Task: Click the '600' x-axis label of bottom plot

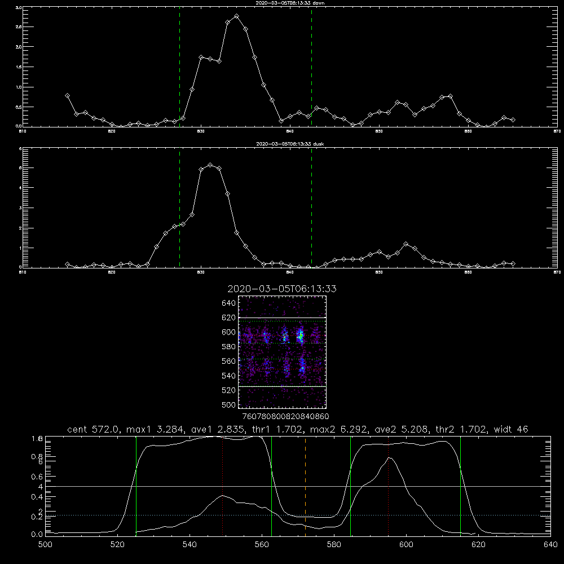Action: click(x=406, y=545)
